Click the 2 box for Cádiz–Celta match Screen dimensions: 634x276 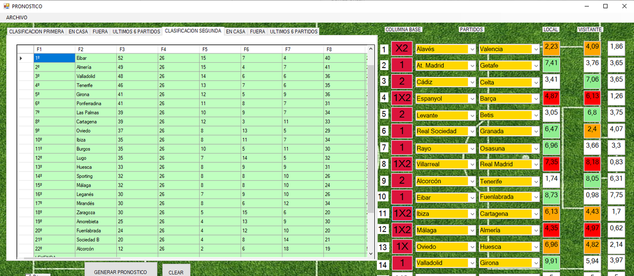click(402, 81)
